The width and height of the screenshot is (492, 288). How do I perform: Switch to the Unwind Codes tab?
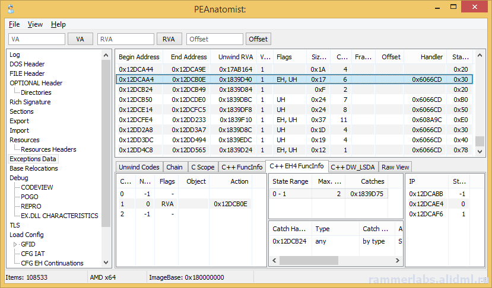point(139,167)
